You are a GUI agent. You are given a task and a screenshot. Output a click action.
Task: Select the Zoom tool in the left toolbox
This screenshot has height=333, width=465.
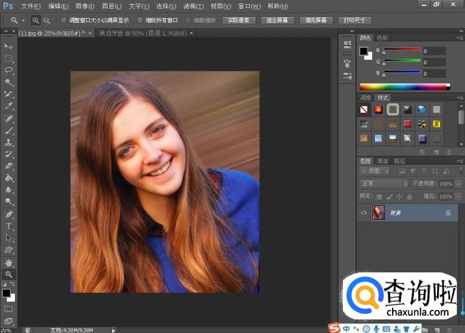(x=9, y=274)
